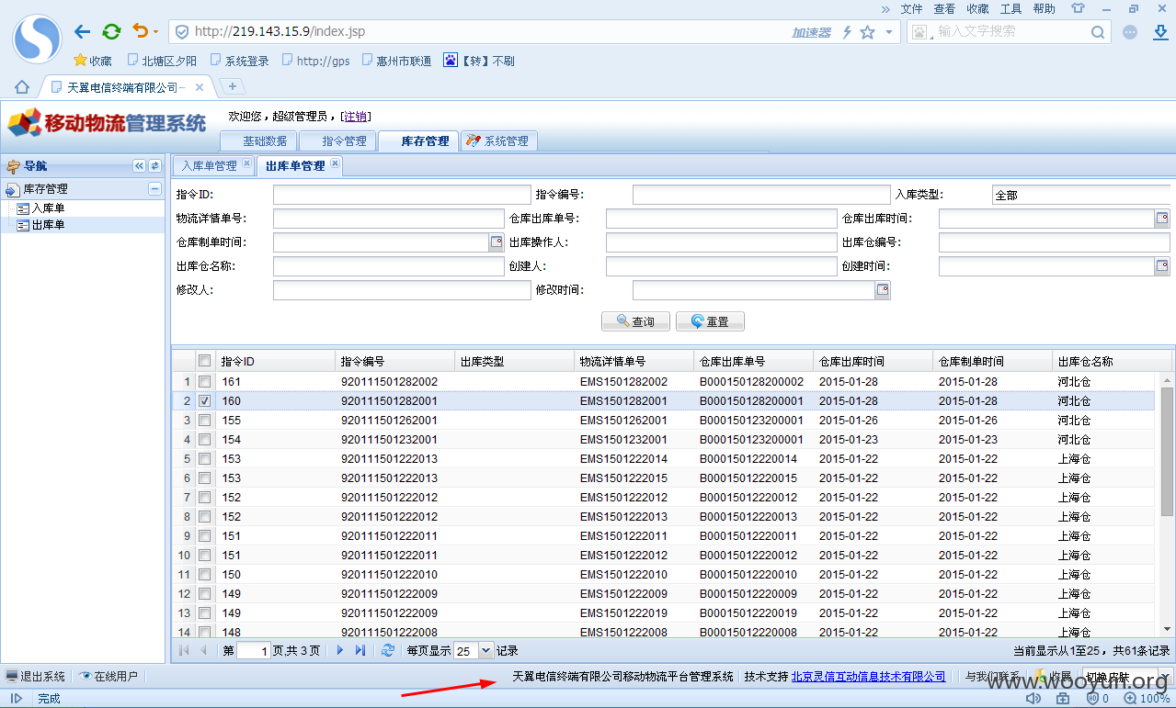This screenshot has width=1176, height=708.
Task: Open address bar history dropdown arrow
Action: click(x=888, y=32)
